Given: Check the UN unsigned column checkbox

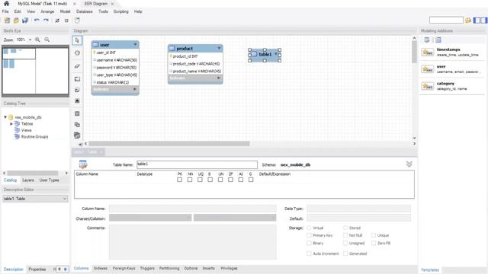Looking at the screenshot, I should (220, 180).
